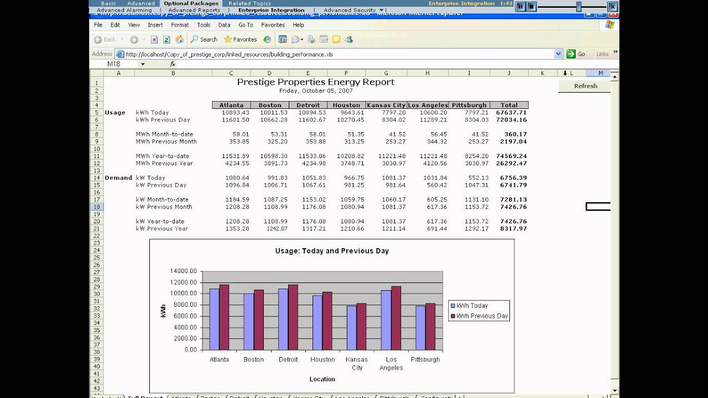
Task: Click the page icon in Address bar
Action: (x=120, y=54)
